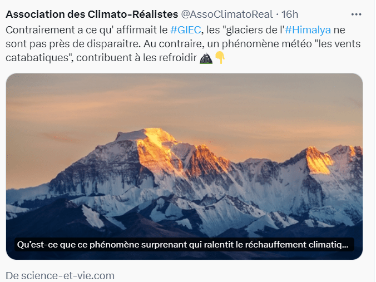The width and height of the screenshot is (376, 282).
Task: Click the article headline overlay on the image
Action: (x=183, y=244)
